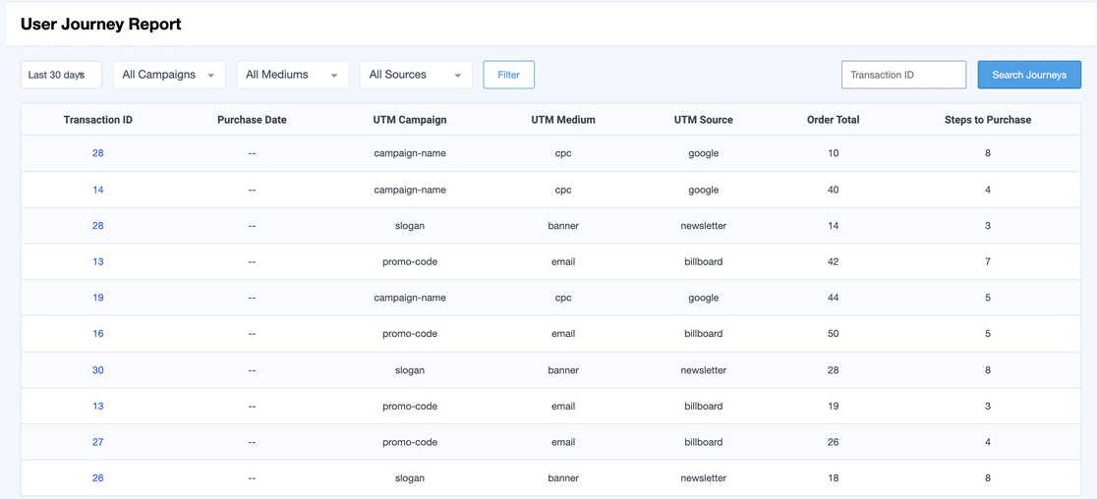Screen dimensions: 1097x499
Task: Click the Order Total column header
Action: point(834,120)
